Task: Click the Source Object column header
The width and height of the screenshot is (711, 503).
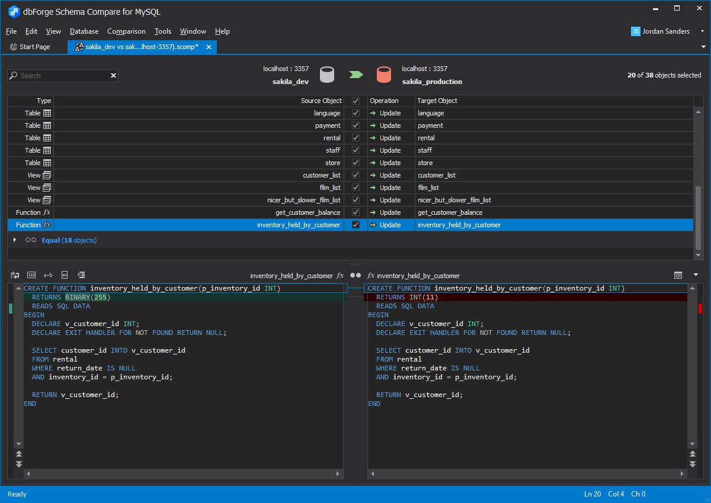Action: [x=321, y=101]
